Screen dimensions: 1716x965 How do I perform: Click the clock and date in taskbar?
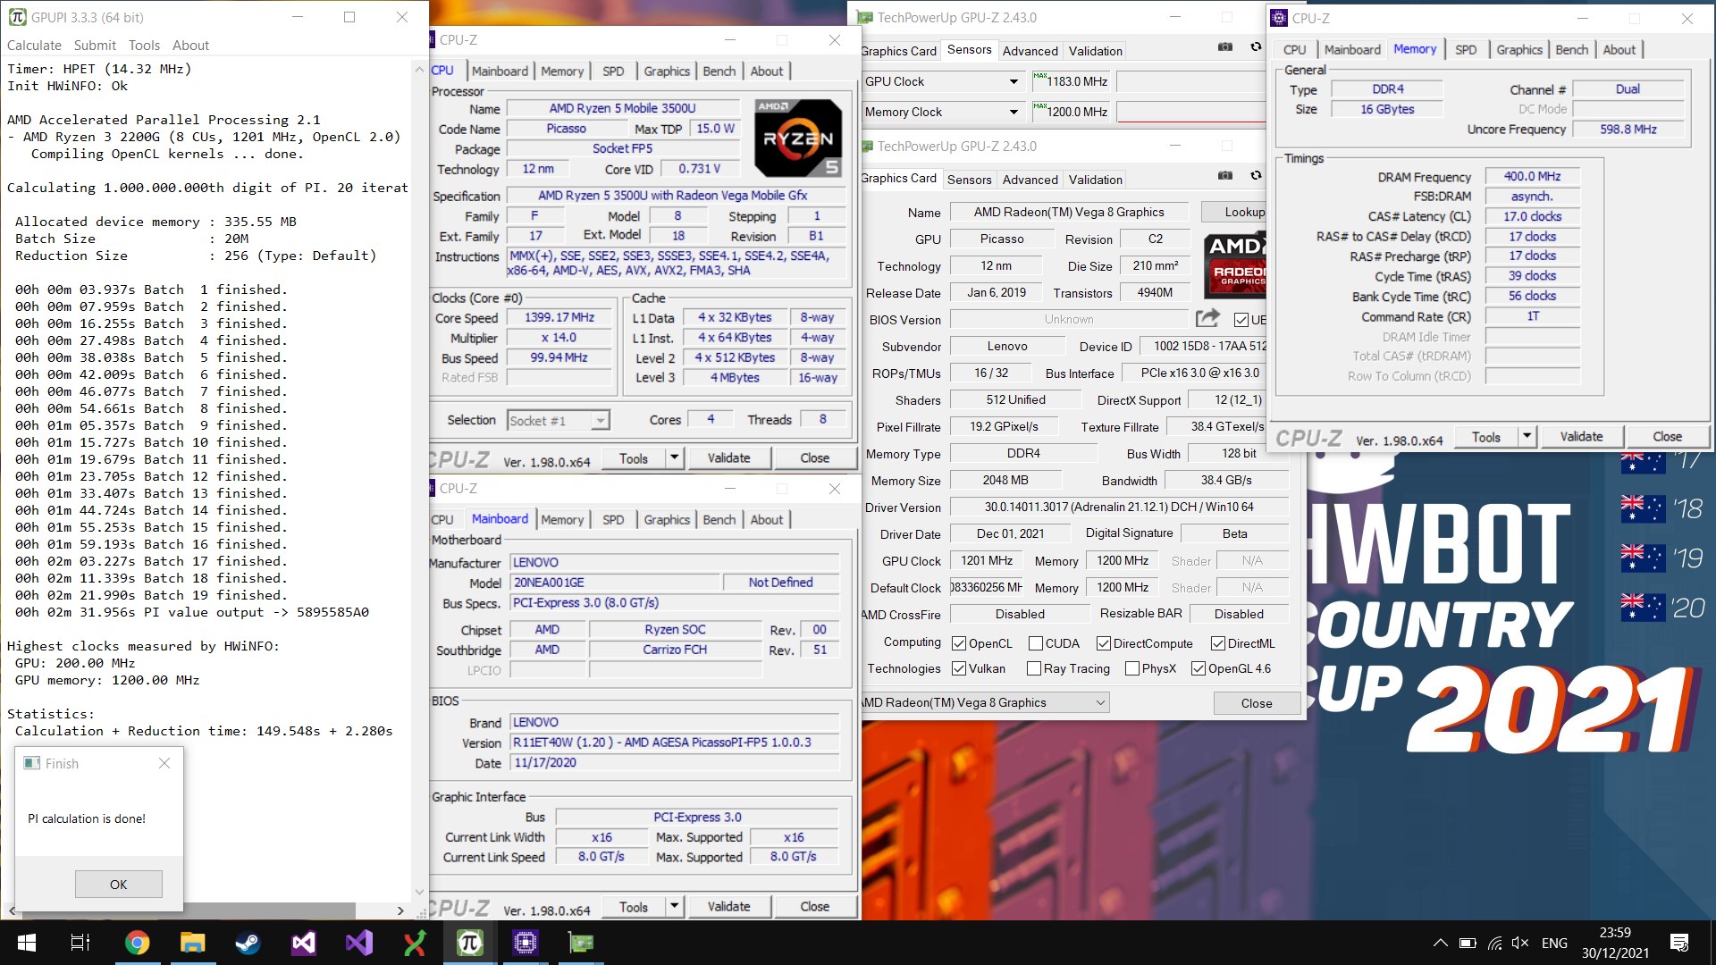click(x=1615, y=943)
